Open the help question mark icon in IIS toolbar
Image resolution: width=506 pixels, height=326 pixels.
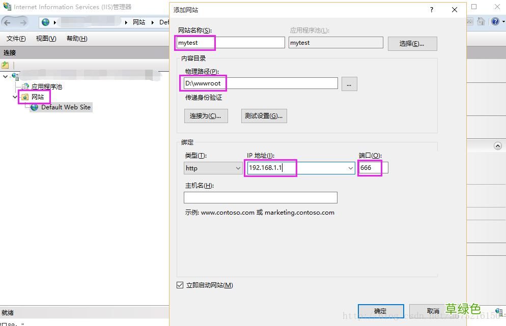point(495,21)
